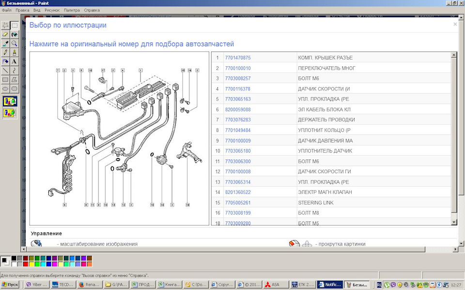The image size is (465, 290).
Task: Switch to Firefox Rena... taskbar button
Action: 90,285
